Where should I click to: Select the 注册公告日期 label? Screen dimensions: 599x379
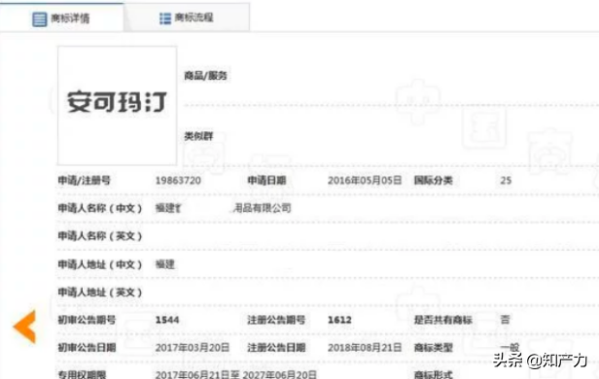(276, 348)
